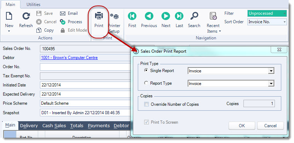Switch to the Utilities ribbon tab
The image size is (294, 143).
click(x=33, y=4)
